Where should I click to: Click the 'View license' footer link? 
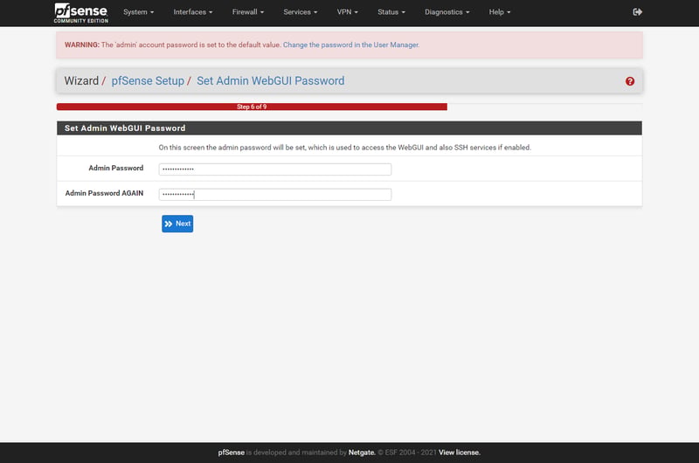(459, 453)
